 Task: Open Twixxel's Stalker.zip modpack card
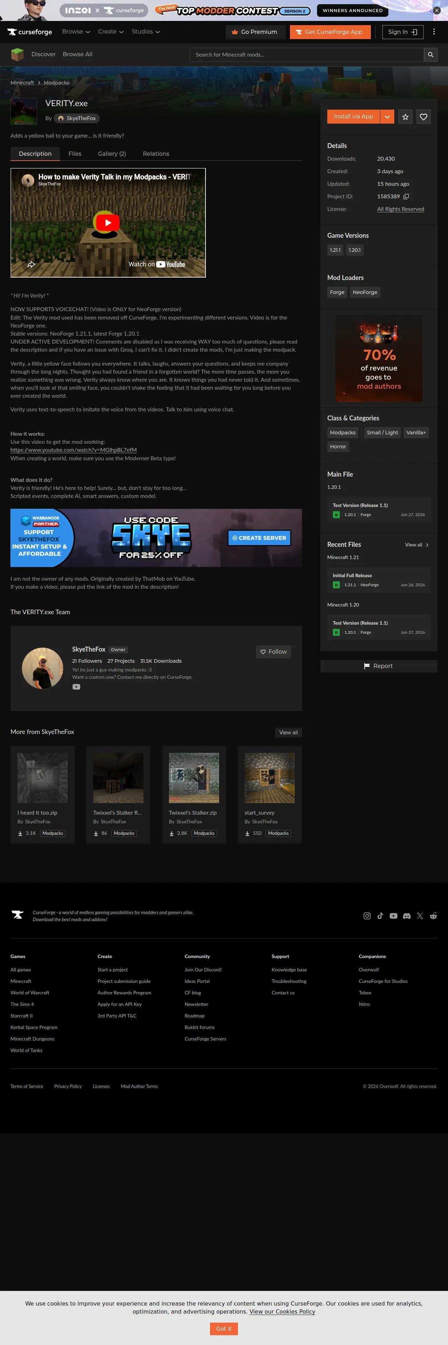click(194, 794)
